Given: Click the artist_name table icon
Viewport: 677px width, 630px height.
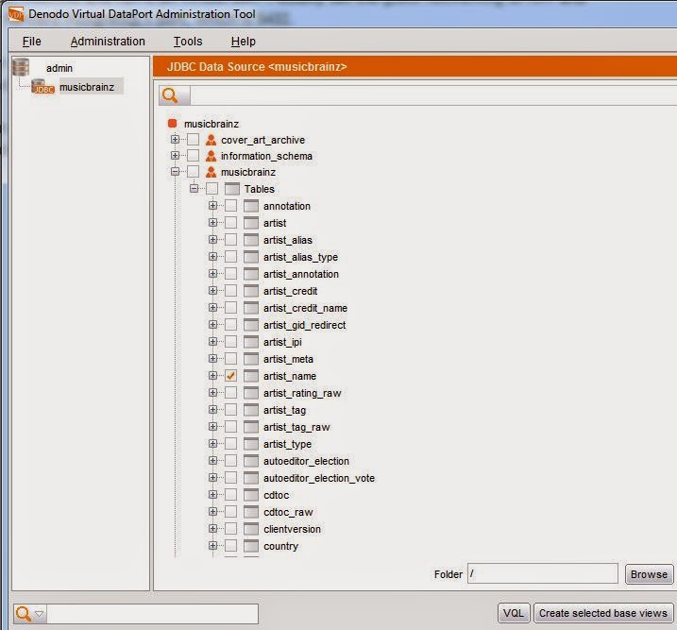Looking at the screenshot, I should (251, 376).
